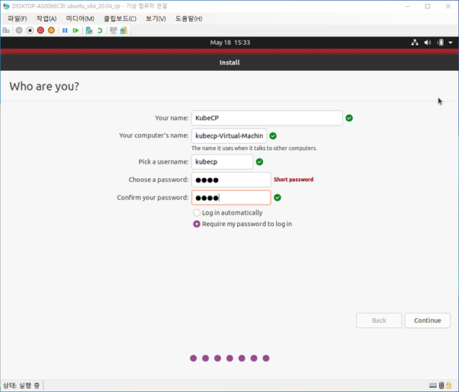Expand the Ubuntu system menu arrow
459x392 pixels.
click(x=451, y=43)
